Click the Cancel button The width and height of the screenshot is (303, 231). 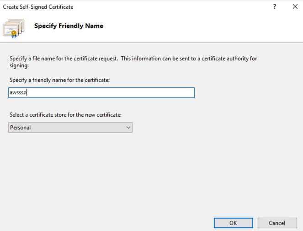pyautogui.click(x=277, y=223)
